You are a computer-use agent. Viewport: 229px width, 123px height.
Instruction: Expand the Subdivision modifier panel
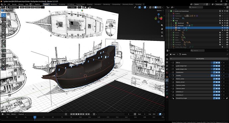click(171, 72)
